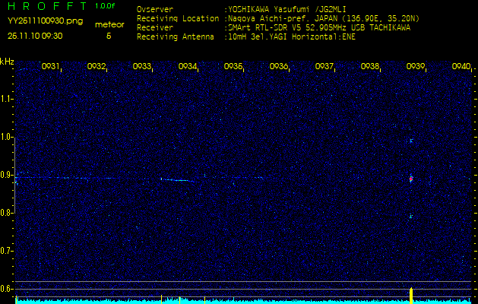Click the 0936 time marker
The image size is (478, 304).
(279, 67)
